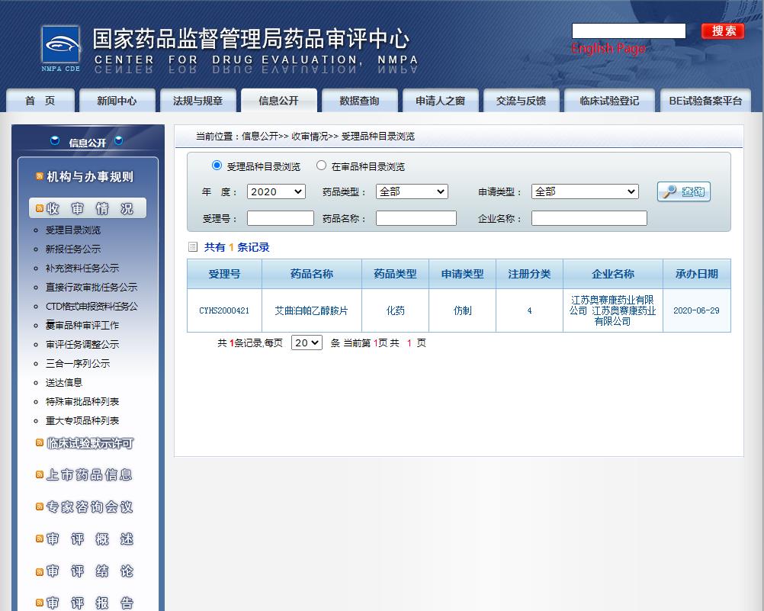Click the list icon next to 共有1条记录
This screenshot has height=611, width=764.
click(x=193, y=247)
